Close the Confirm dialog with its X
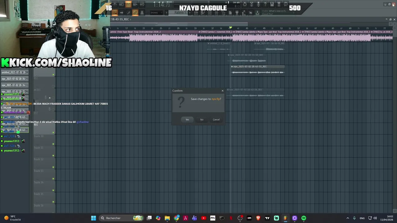 pos(222,91)
